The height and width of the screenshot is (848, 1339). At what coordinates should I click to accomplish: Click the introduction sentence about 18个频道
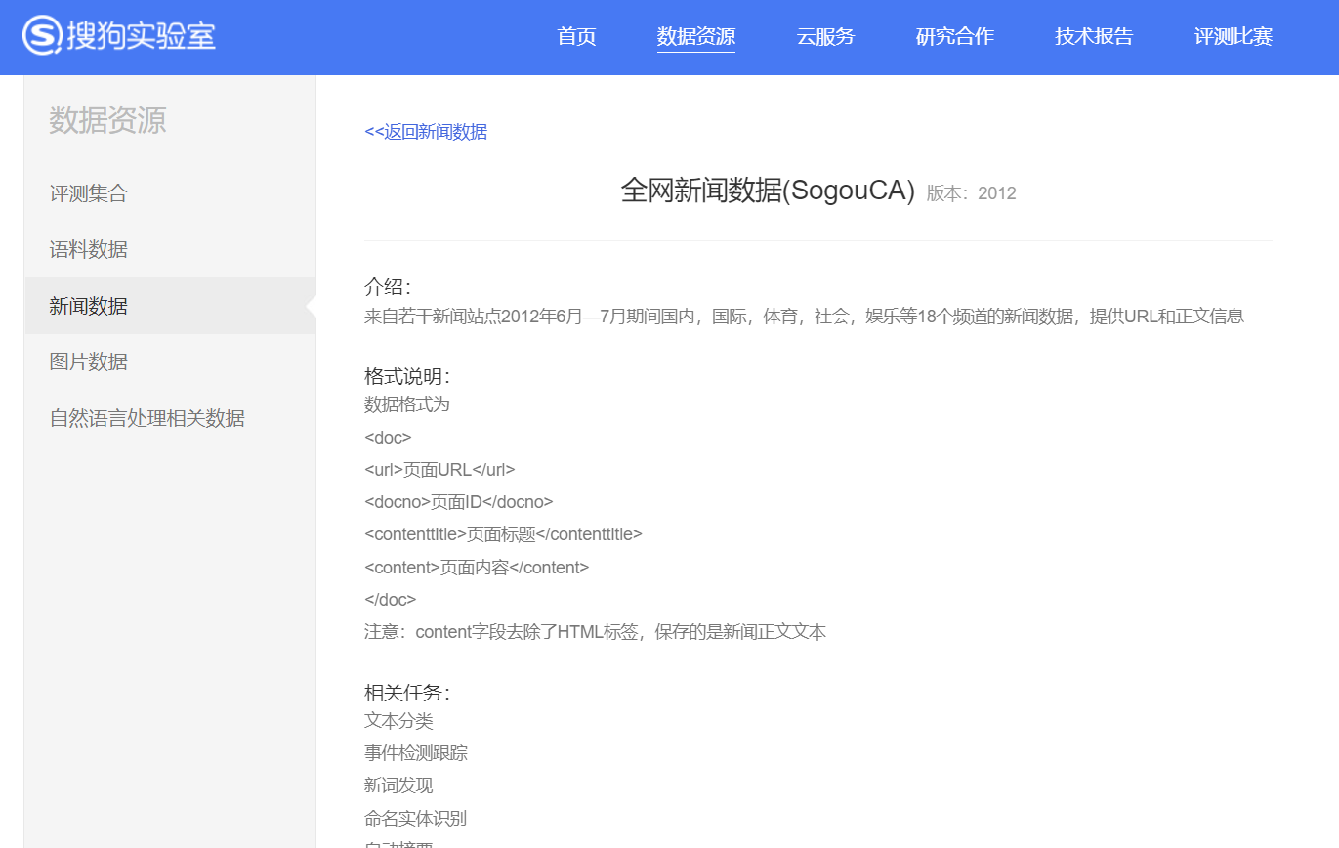(804, 317)
